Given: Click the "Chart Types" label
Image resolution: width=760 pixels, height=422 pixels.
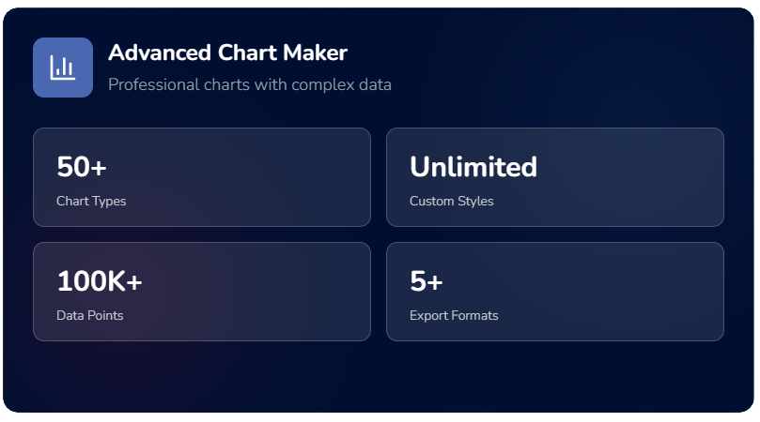Looking at the screenshot, I should click(x=91, y=201).
